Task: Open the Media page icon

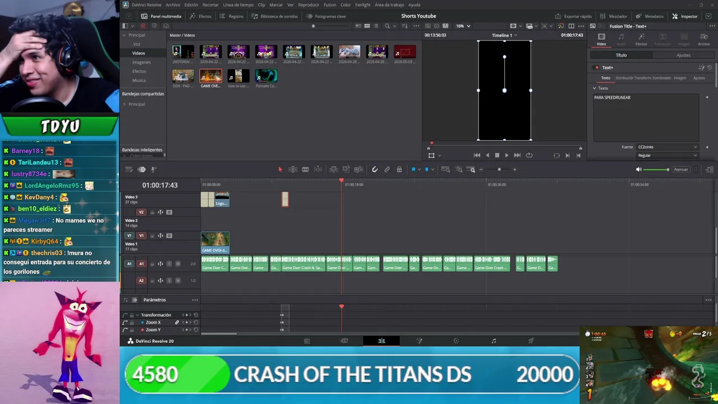Action: pyautogui.click(x=307, y=341)
